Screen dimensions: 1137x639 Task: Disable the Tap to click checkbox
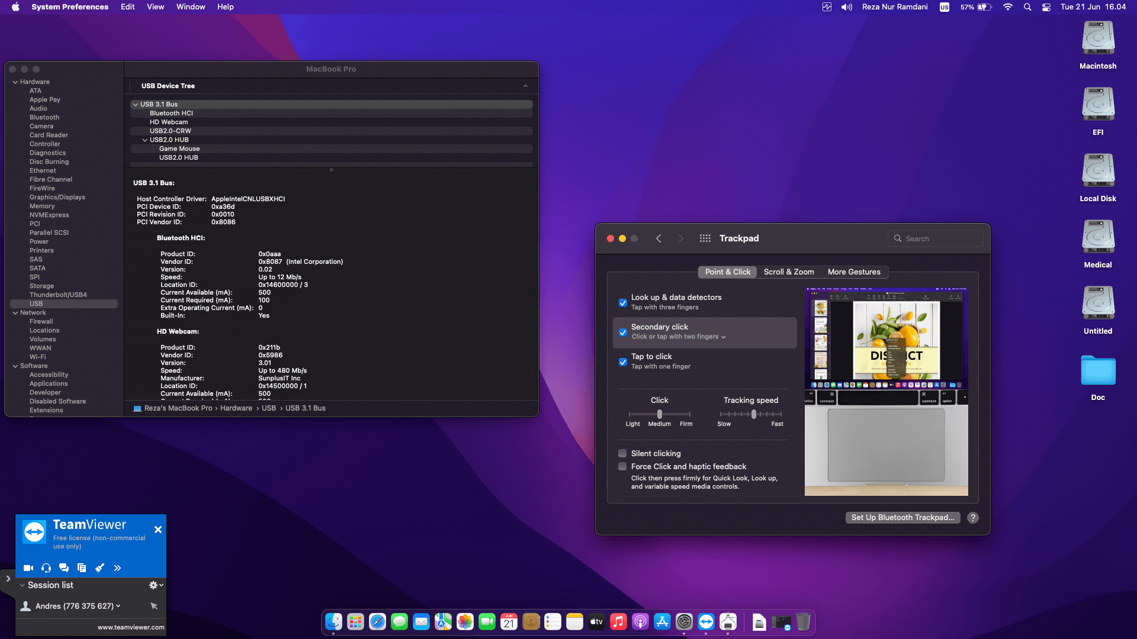[x=623, y=362]
